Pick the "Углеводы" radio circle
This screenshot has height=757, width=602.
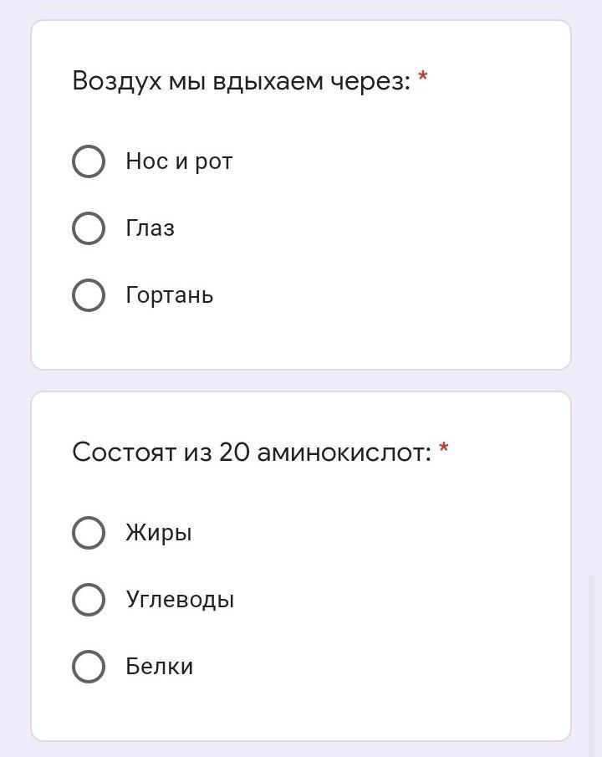(89, 600)
